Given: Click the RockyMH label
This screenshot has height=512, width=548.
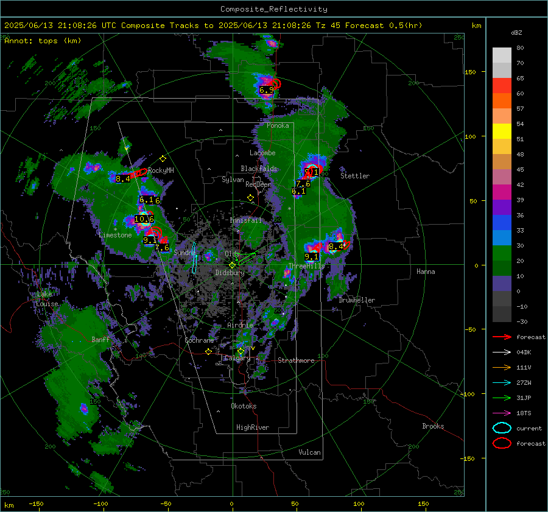Looking at the screenshot, I should [161, 170].
